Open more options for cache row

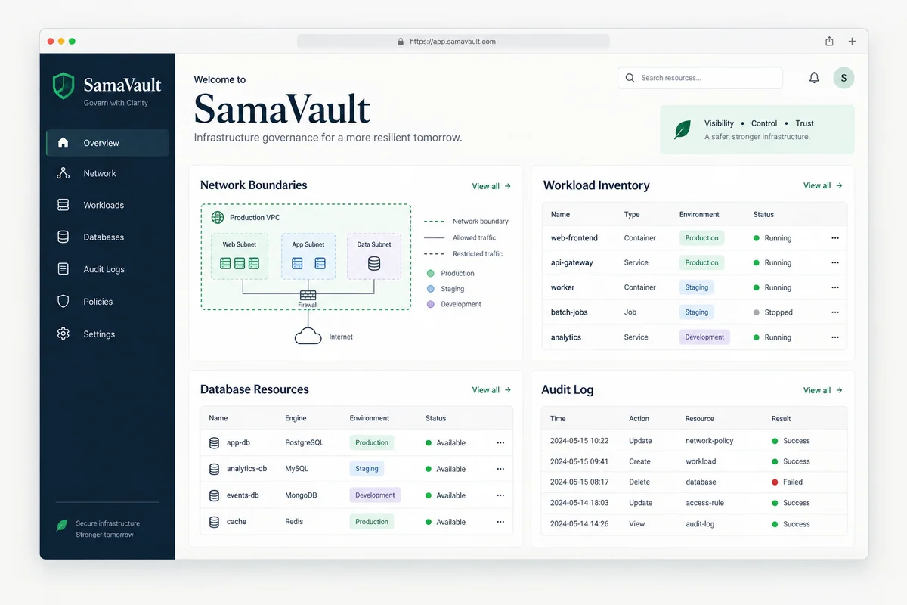pyautogui.click(x=500, y=522)
